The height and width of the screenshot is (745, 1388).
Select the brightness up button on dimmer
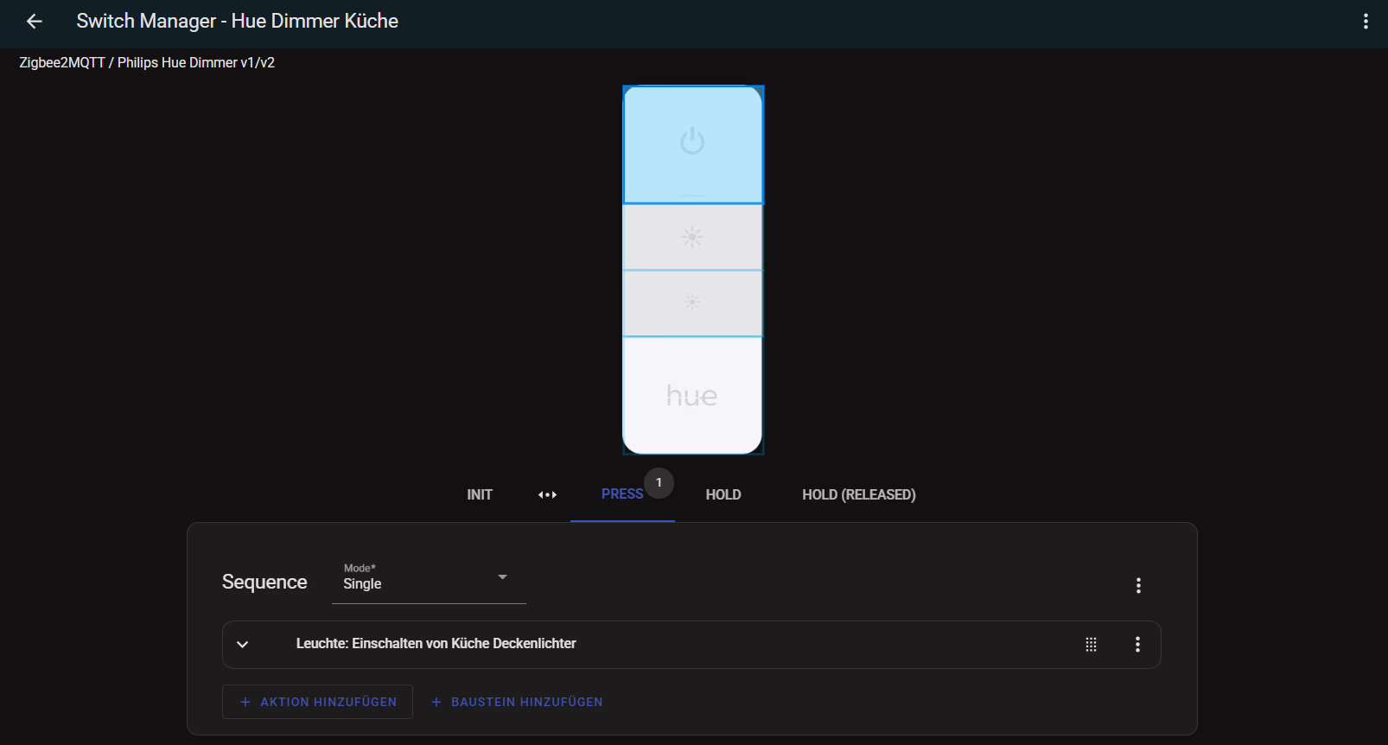[693, 237]
